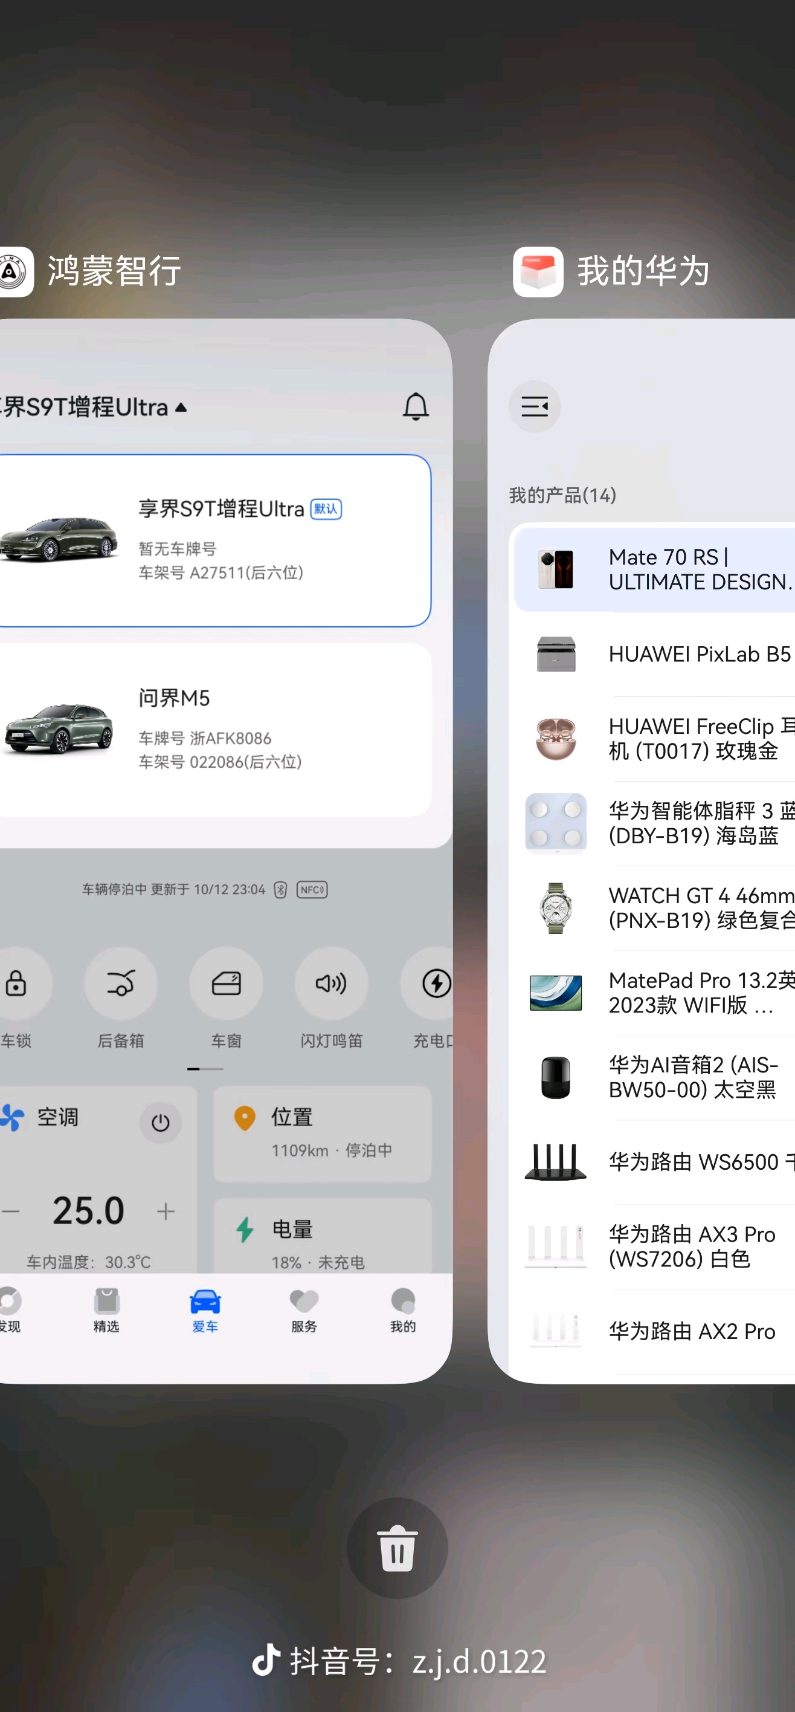Tap the Bluetooth key status icon
The width and height of the screenshot is (795, 1712).
[280, 889]
